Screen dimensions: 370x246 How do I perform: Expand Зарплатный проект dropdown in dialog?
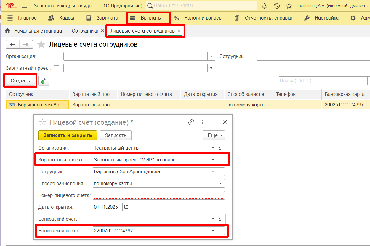click(213, 160)
